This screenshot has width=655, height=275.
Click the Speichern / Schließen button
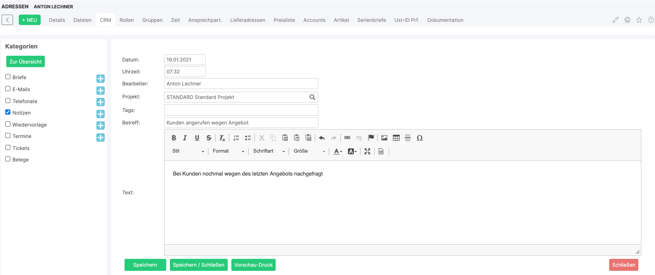pyautogui.click(x=199, y=265)
